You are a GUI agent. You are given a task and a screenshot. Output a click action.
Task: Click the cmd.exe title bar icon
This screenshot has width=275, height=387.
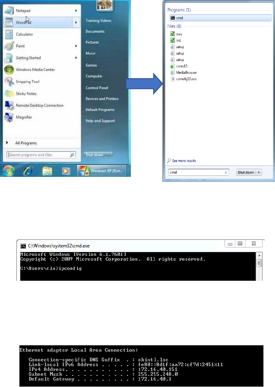point(23,246)
